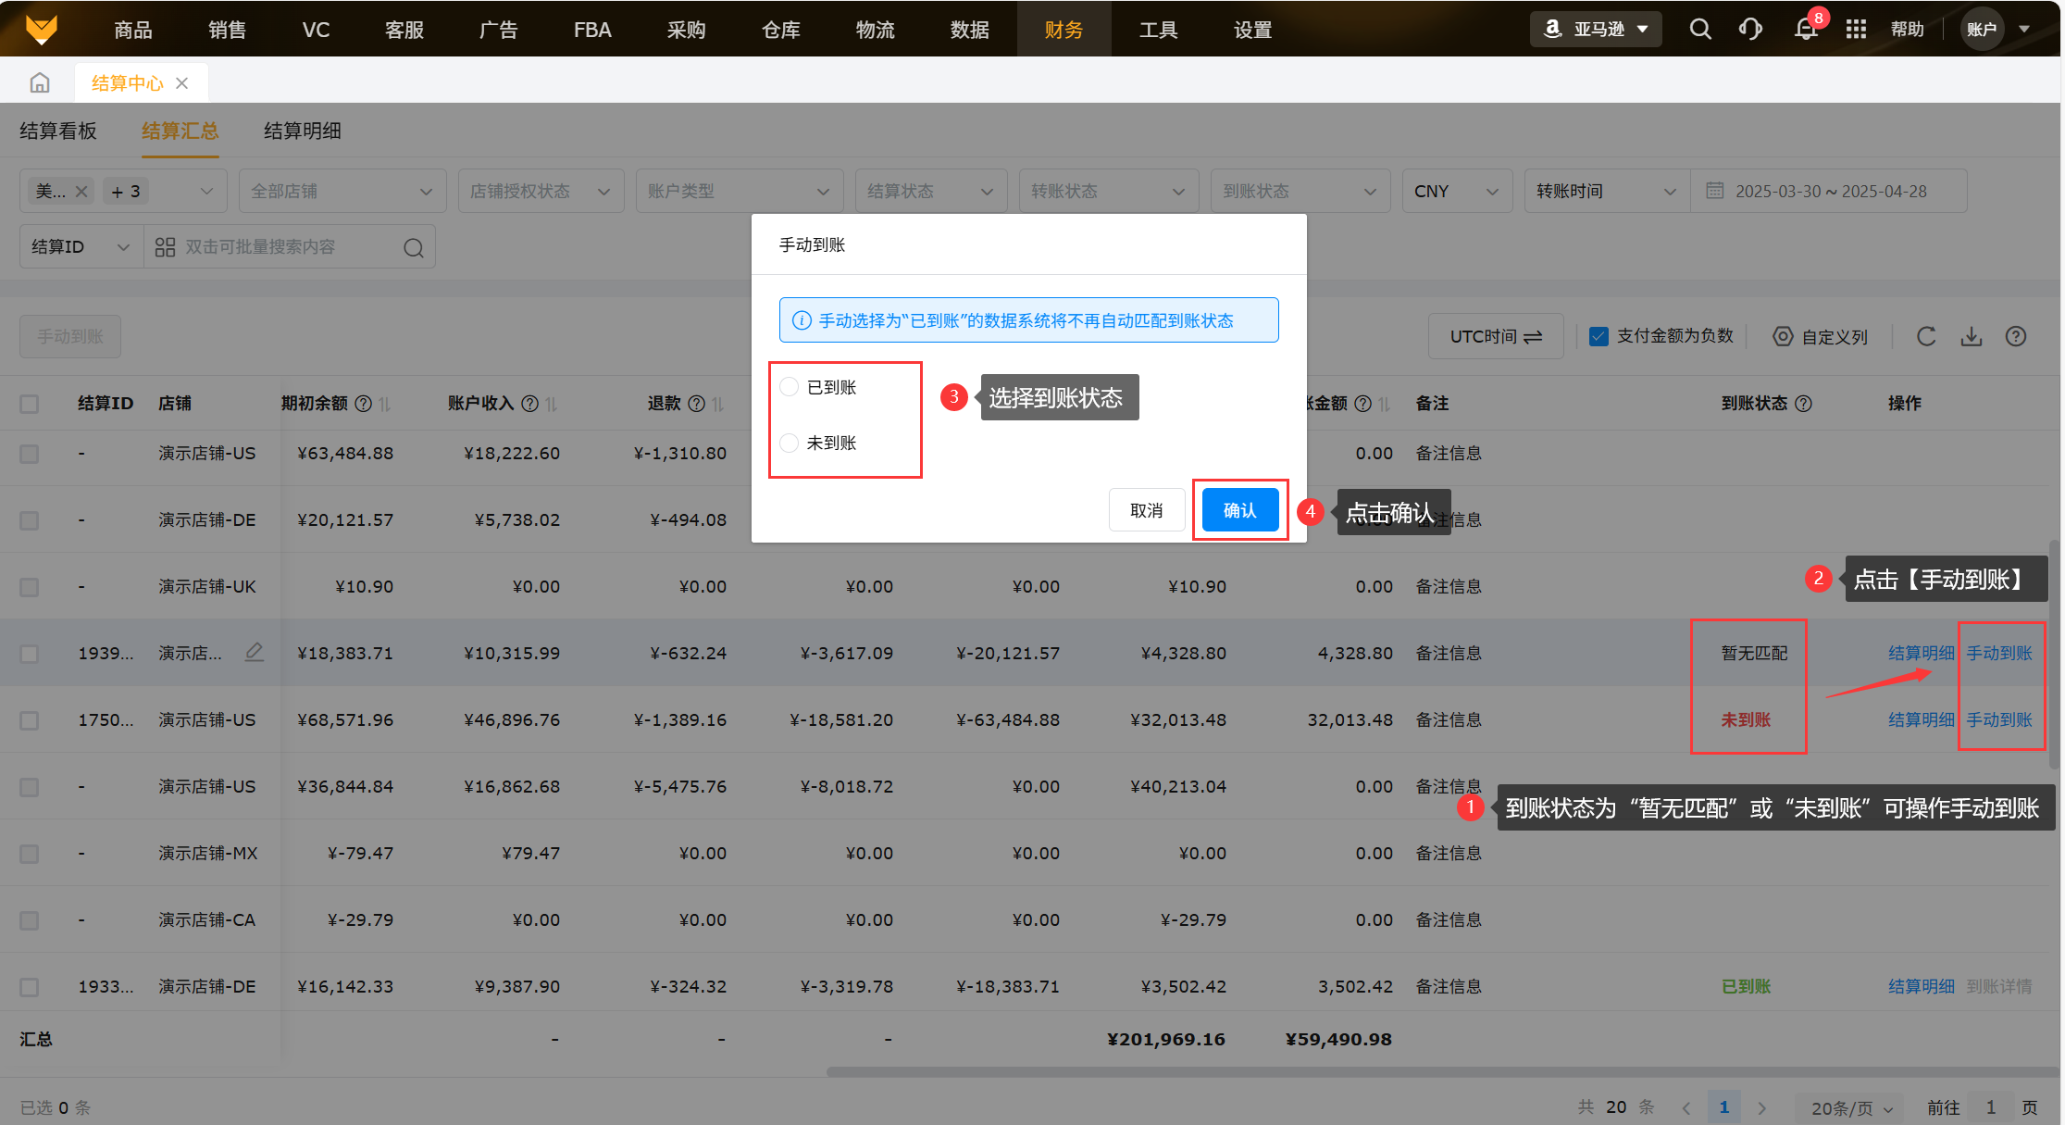Click the edit pencil icon in store row

coord(254,653)
